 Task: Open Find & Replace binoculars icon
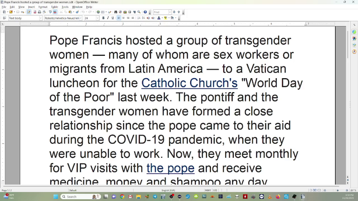point(116,12)
